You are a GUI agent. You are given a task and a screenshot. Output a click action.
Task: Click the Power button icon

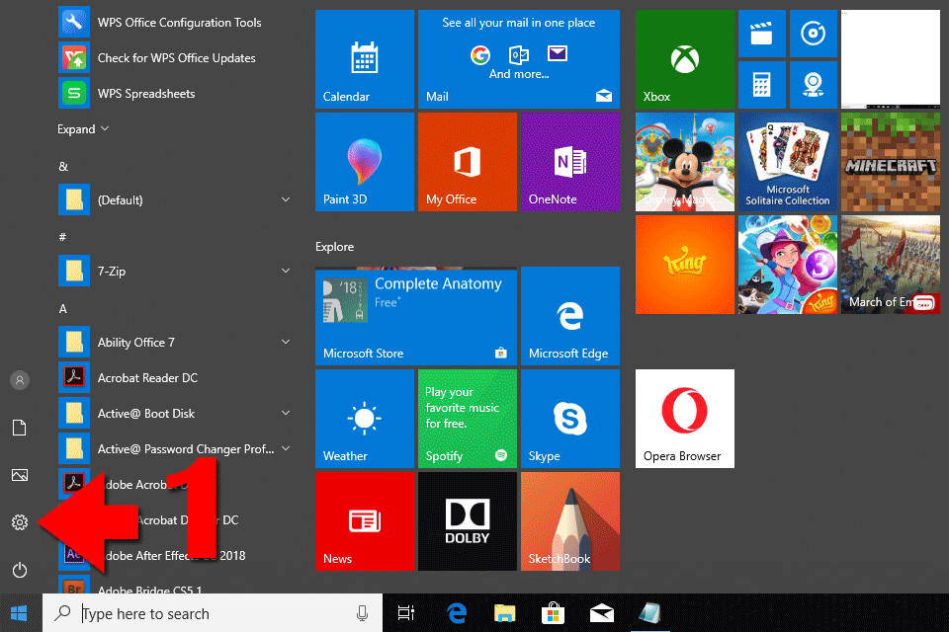point(19,570)
